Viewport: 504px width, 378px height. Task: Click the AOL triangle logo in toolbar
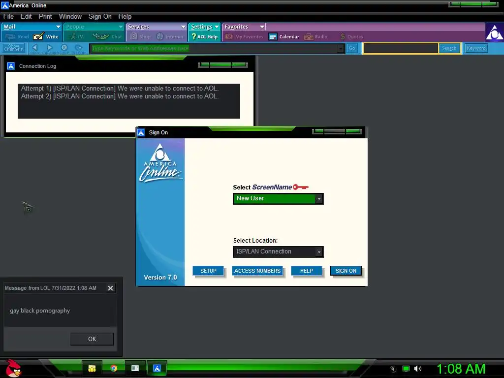tap(494, 32)
